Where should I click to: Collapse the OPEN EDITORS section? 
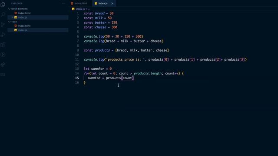(19, 9)
